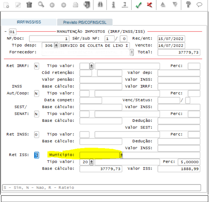
Task: Click the Fornecedor name field
Action: pyautogui.click(x=86, y=52)
